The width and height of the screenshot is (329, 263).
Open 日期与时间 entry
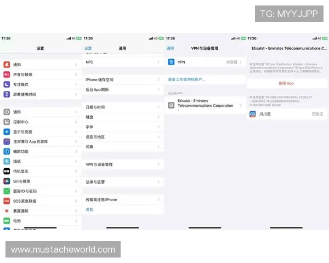click(x=123, y=107)
